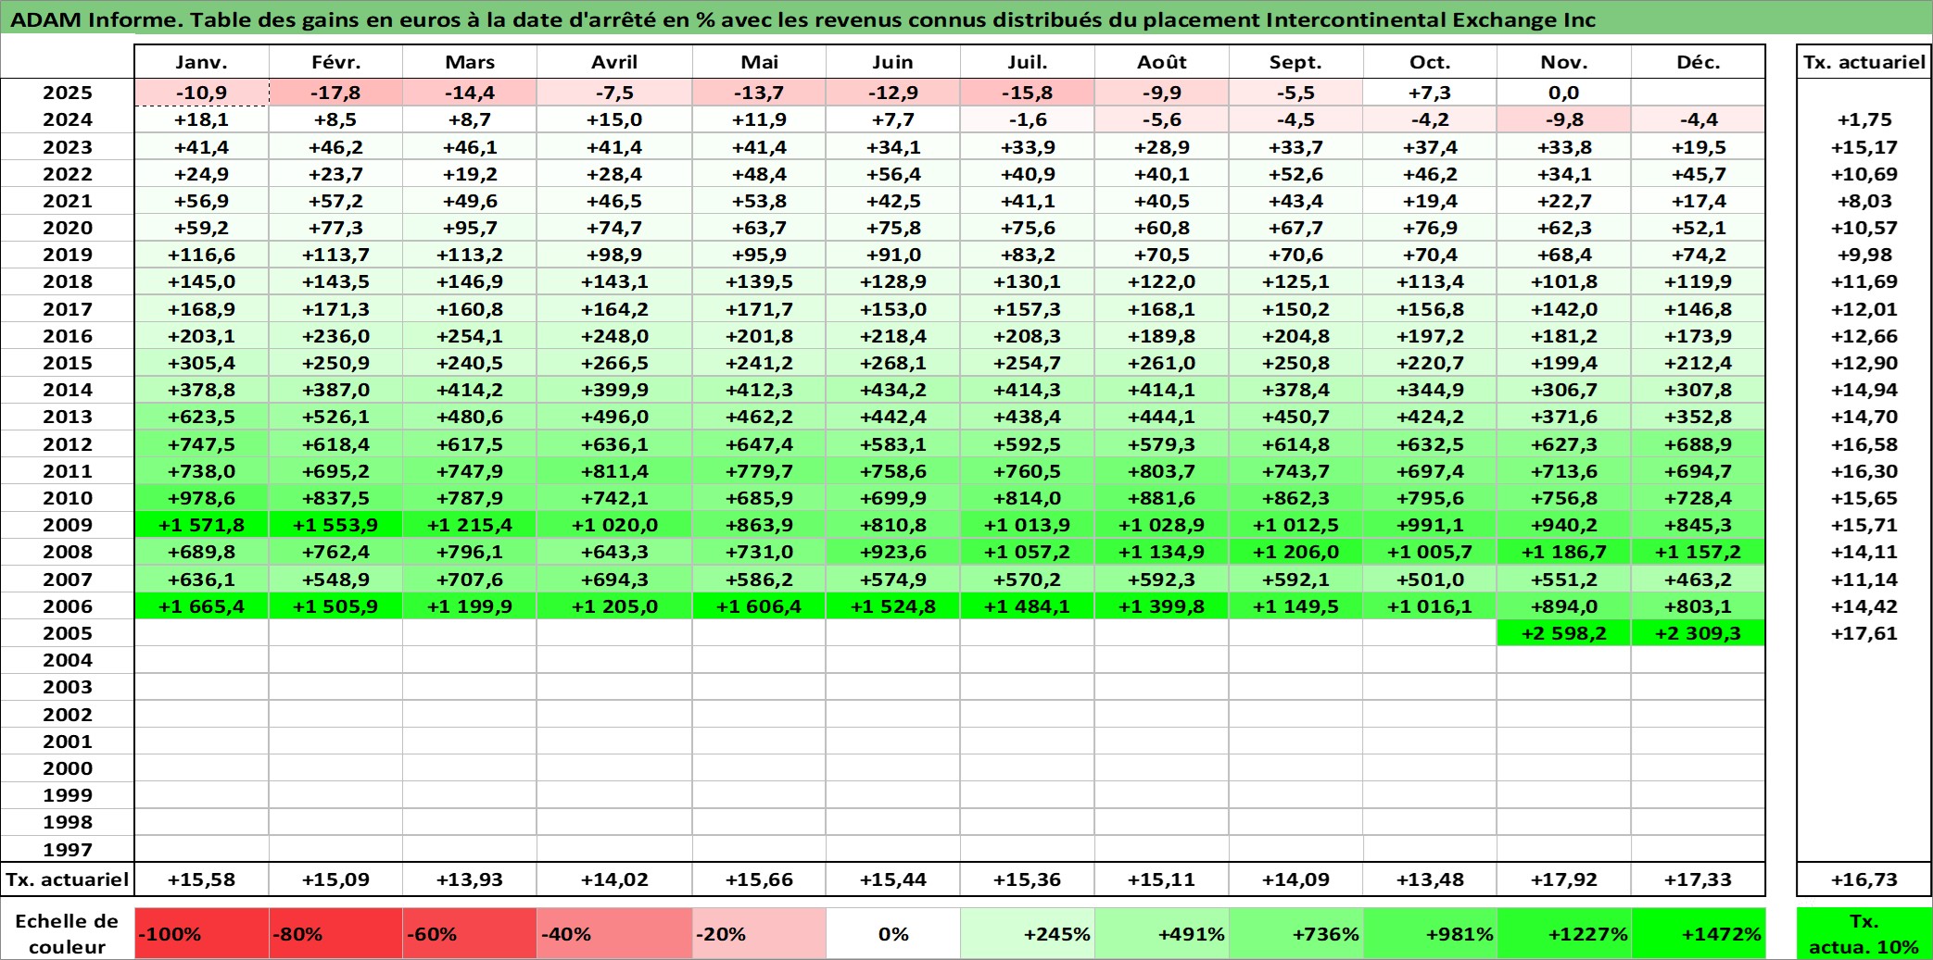Click the +491% green scale swatch

pyautogui.click(x=1162, y=933)
